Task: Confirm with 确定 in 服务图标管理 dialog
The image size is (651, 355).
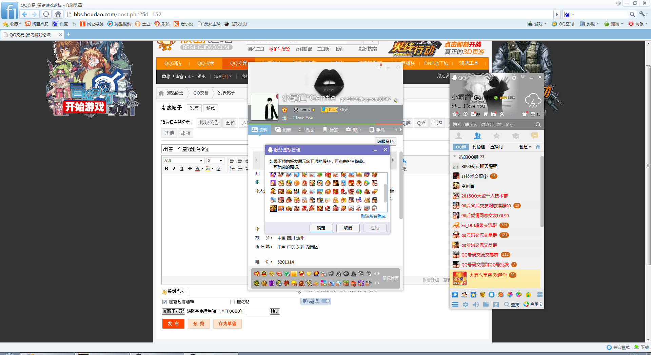Action: pos(321,228)
